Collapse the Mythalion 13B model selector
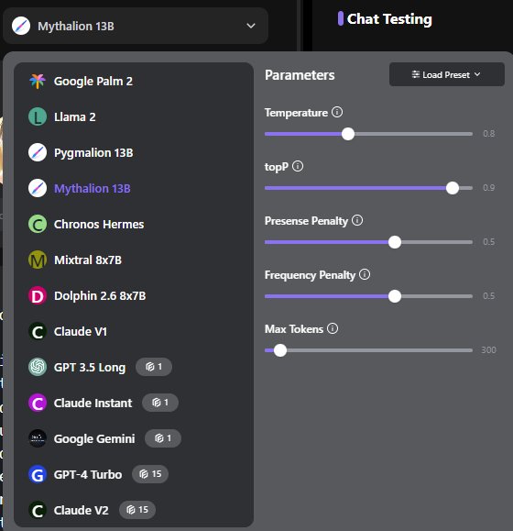Image resolution: width=513 pixels, height=531 pixels. tap(136, 26)
